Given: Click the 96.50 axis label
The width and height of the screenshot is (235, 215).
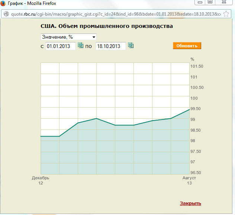Looking at the screenshot, I should click(196, 173).
